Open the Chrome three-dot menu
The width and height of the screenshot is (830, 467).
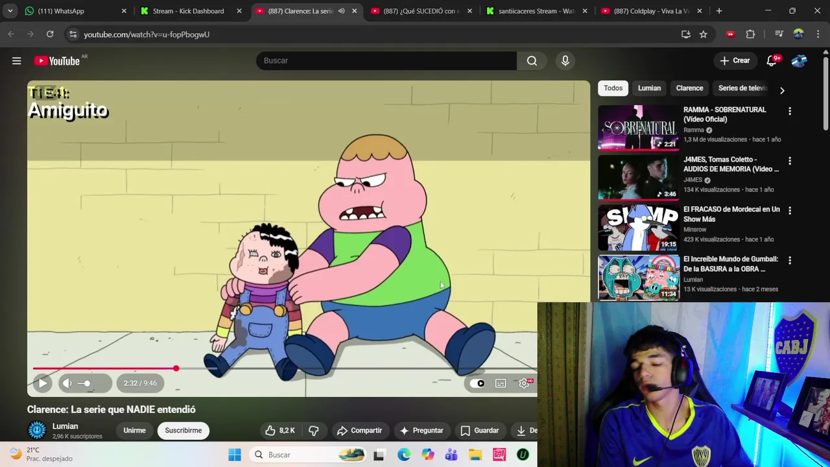click(x=818, y=34)
